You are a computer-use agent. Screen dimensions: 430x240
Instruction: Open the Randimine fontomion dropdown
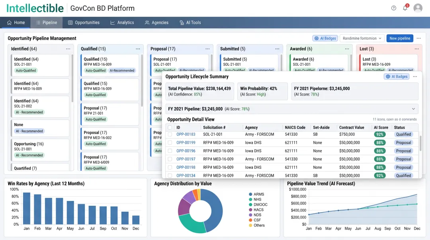[x=362, y=38]
